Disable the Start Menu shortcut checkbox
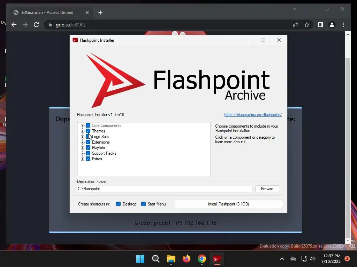Image resolution: width=357 pixels, height=267 pixels. (143, 204)
